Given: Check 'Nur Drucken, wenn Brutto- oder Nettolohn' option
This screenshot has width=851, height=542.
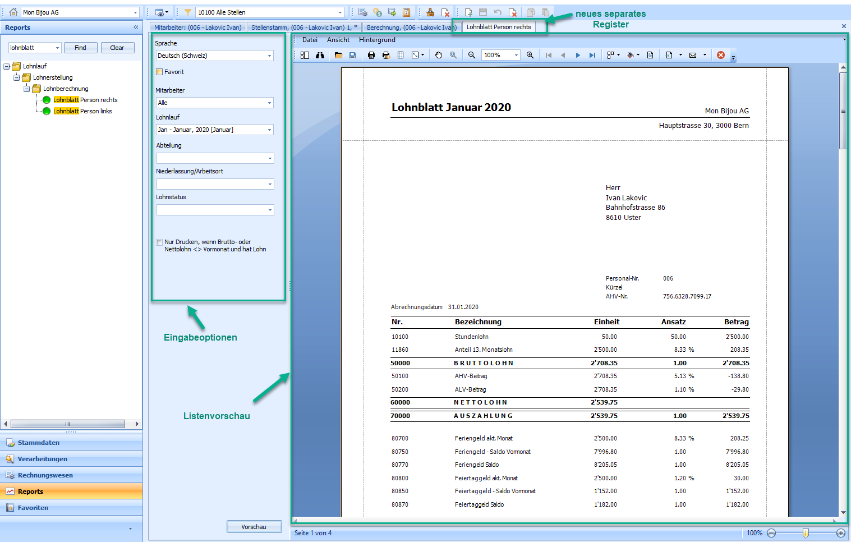Looking at the screenshot, I should pos(160,242).
